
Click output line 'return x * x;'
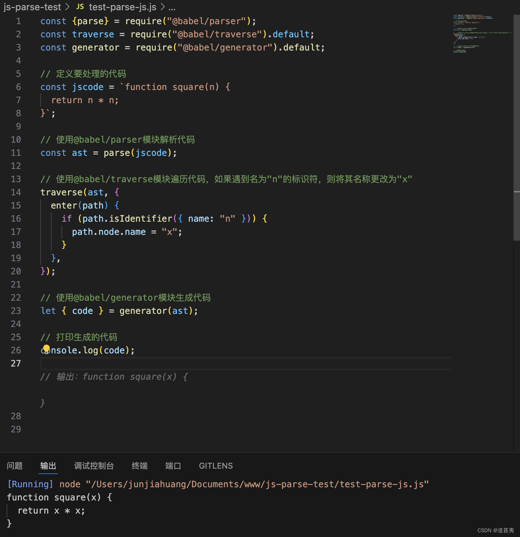pyautogui.click(x=51, y=510)
